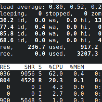Click the 0.52 load average value

[77, 7]
